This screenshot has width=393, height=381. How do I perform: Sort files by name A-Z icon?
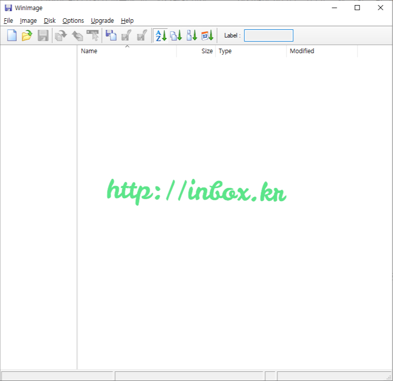click(x=161, y=35)
